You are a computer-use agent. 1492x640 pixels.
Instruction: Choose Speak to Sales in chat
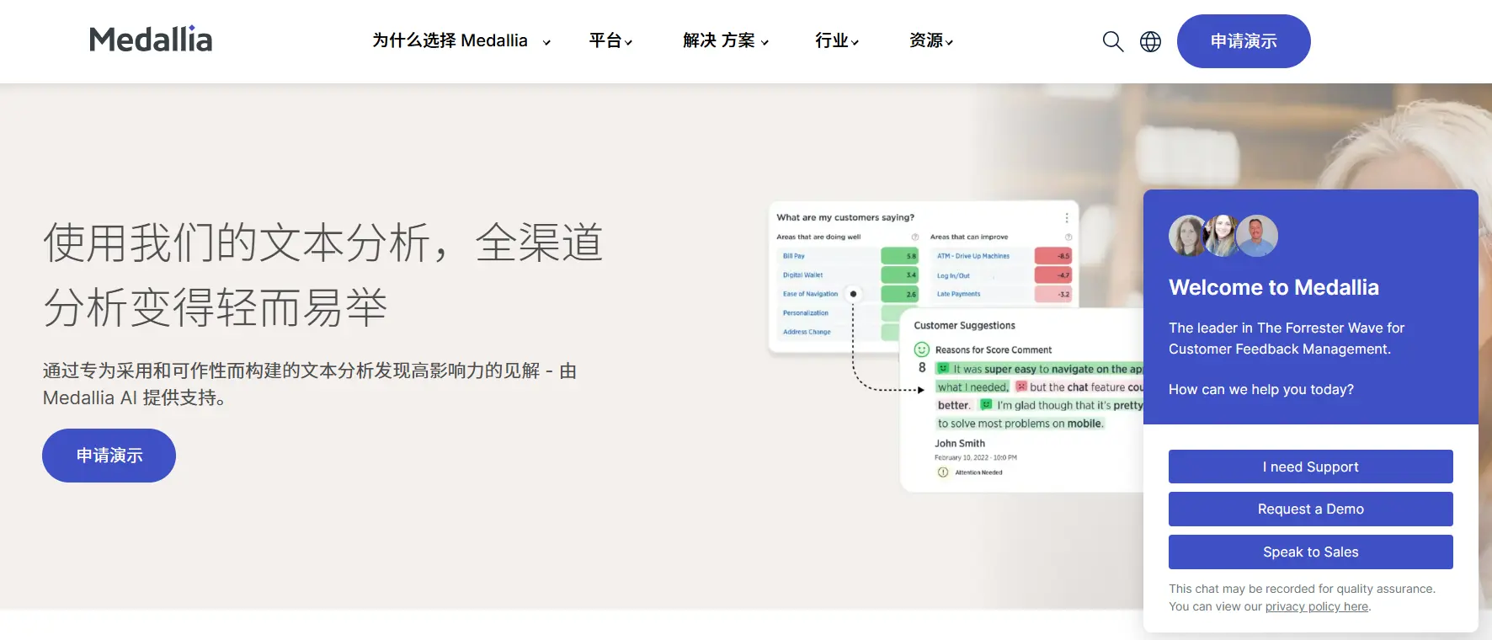pos(1311,552)
